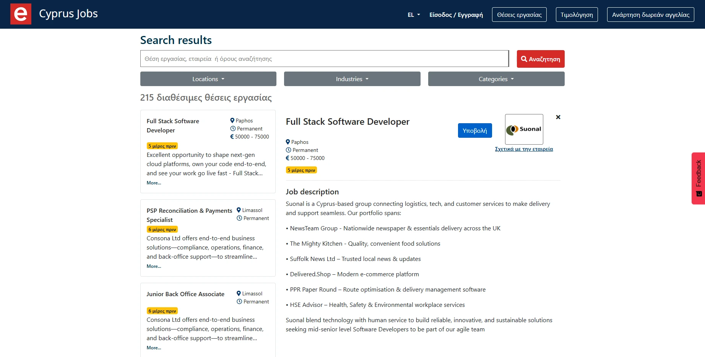
Task: Open Full Stack Software Developer job card title
Action: [x=173, y=126]
